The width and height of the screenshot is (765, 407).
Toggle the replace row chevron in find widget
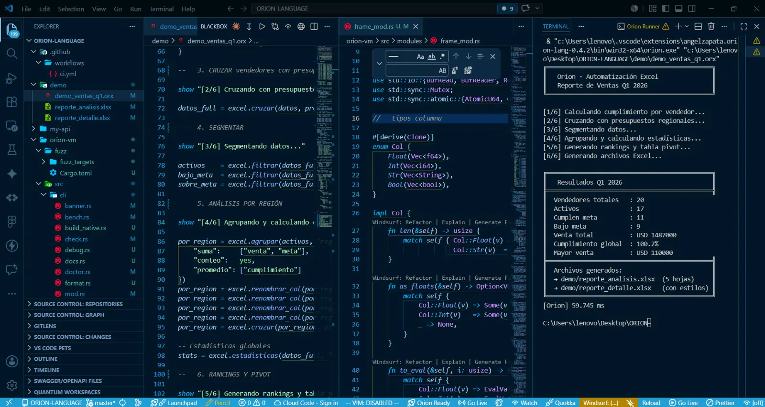(x=379, y=63)
